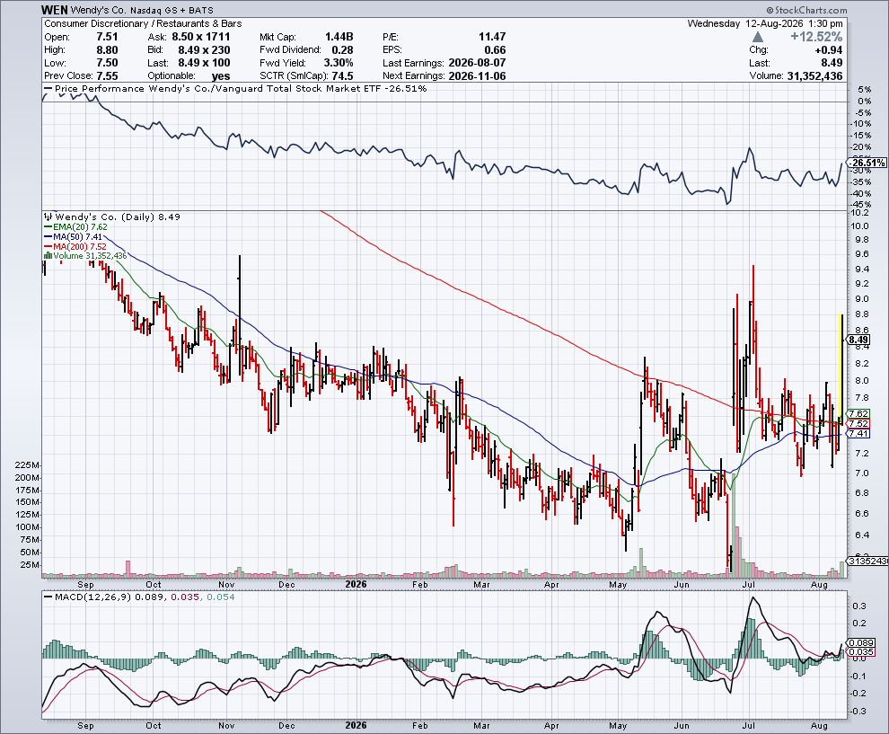Image resolution: width=889 pixels, height=734 pixels.
Task: Click the 225M volume axis label
Action: point(27,465)
